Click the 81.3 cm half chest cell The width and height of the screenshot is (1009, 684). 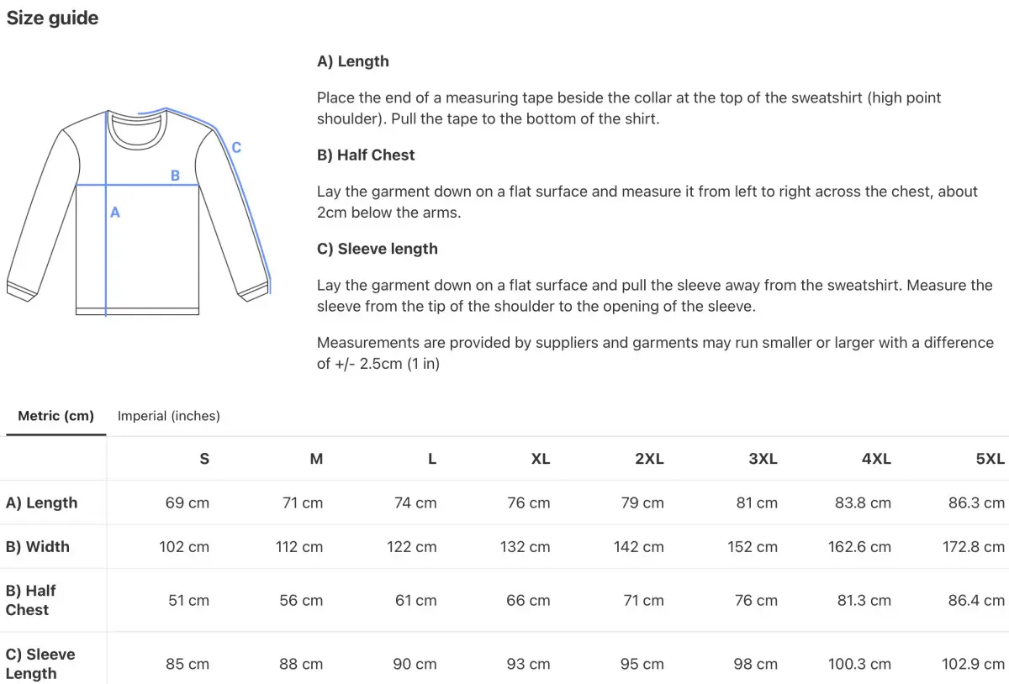[x=859, y=600]
